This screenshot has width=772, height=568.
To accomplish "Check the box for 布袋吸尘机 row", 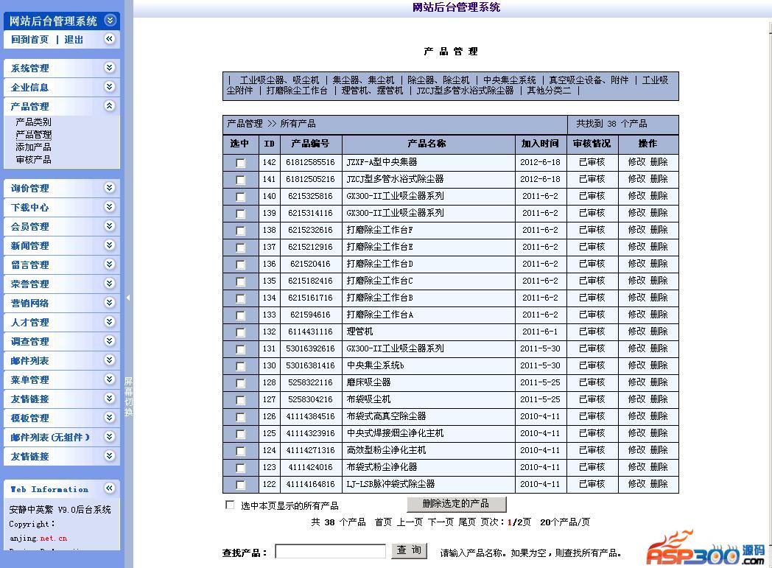I will coord(240,400).
